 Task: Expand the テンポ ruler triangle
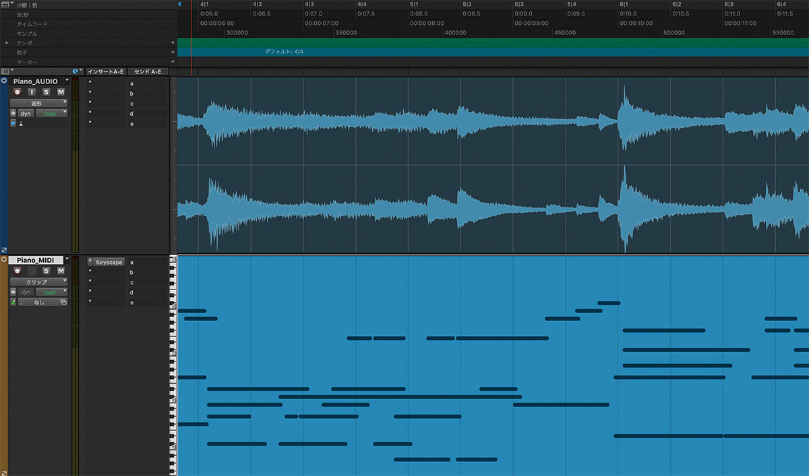[x=7, y=42]
